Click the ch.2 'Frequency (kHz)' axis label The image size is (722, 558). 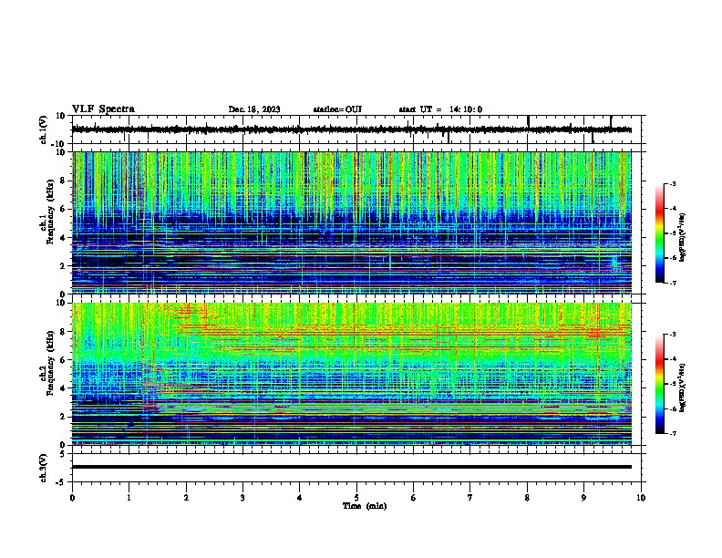[x=50, y=362]
